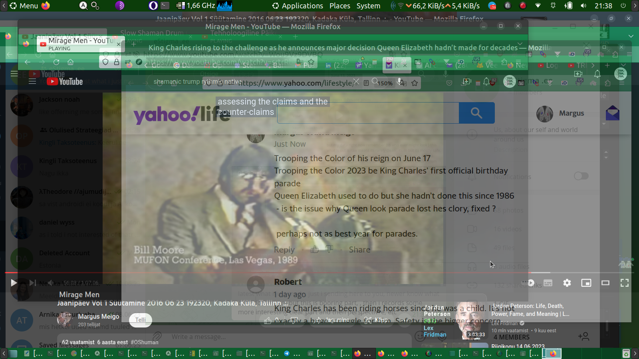
Task: Open the 21:38 clock
Action: (603, 6)
